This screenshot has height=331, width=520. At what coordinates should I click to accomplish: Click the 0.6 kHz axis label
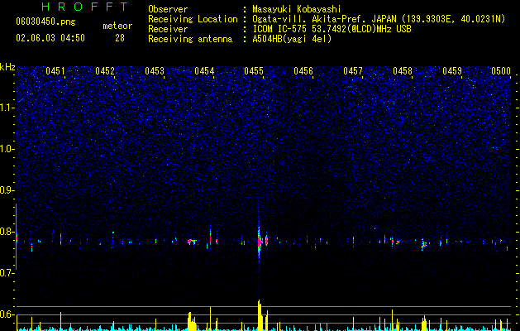point(7,314)
